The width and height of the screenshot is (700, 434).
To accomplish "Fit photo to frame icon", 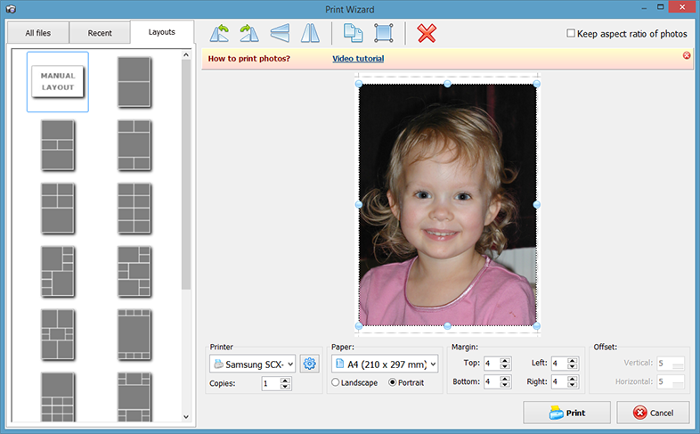I will (x=384, y=33).
